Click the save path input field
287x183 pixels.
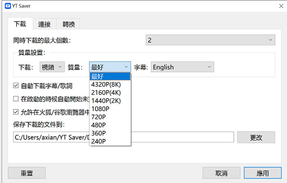[124, 137]
